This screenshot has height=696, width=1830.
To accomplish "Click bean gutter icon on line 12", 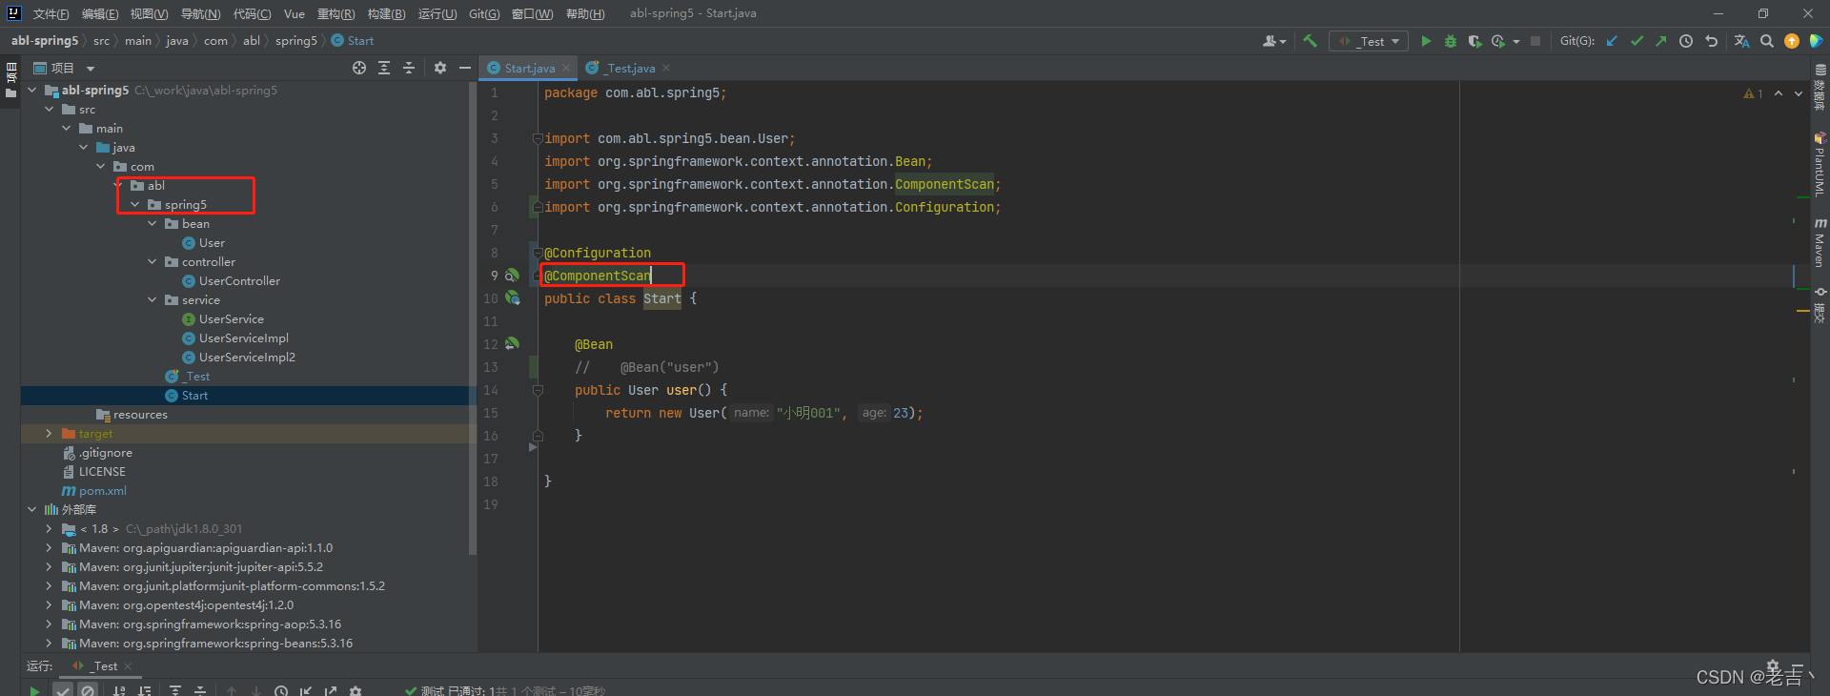I will point(512,344).
